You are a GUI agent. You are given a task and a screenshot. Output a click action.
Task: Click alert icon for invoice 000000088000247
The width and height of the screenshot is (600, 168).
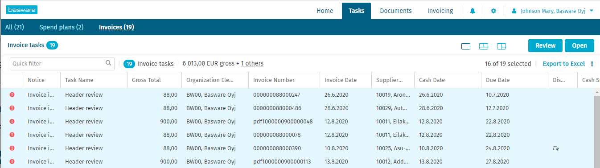(12, 94)
